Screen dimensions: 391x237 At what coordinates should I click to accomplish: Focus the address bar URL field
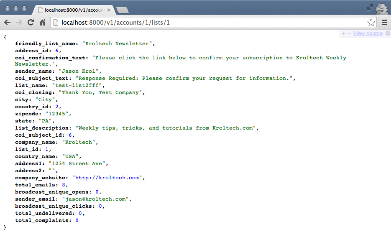(213, 23)
